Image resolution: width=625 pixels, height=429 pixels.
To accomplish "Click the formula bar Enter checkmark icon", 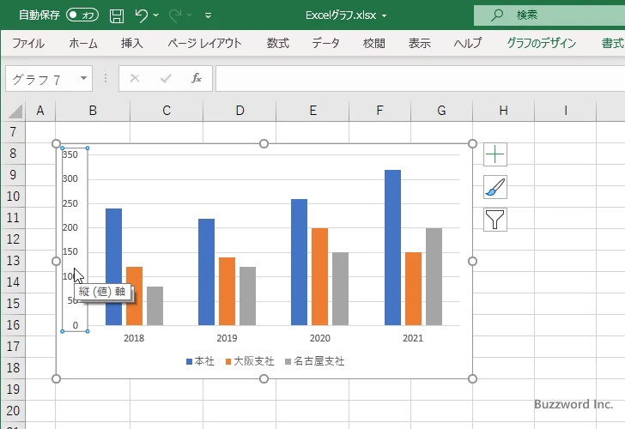I will (x=166, y=78).
